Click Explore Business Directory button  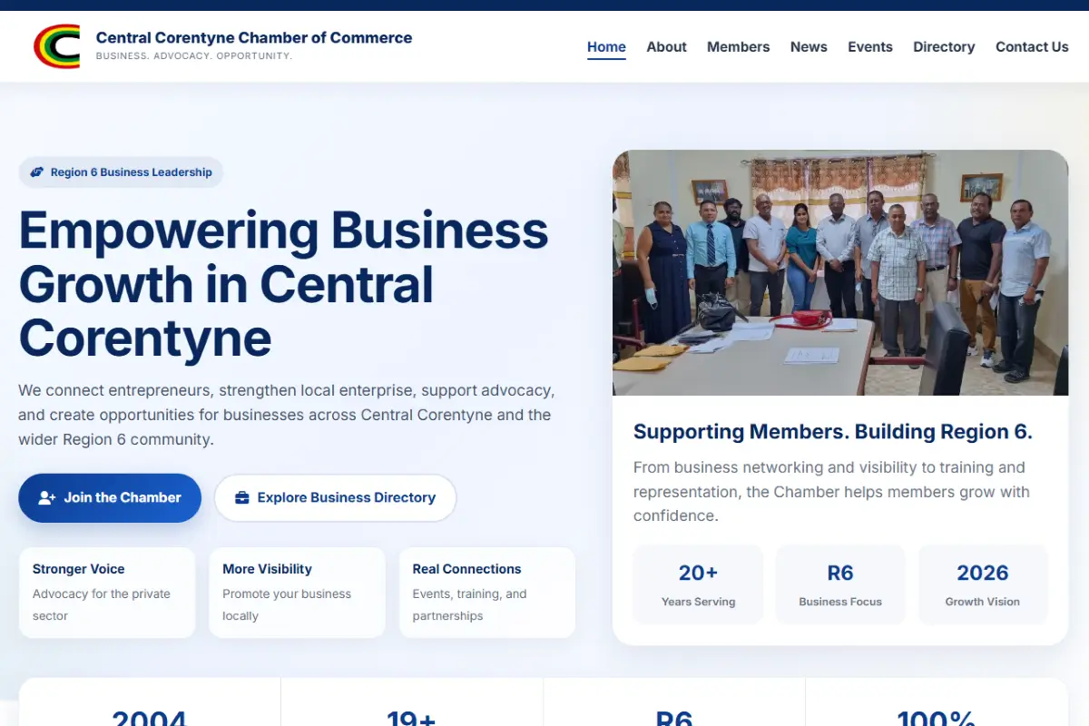click(x=335, y=497)
